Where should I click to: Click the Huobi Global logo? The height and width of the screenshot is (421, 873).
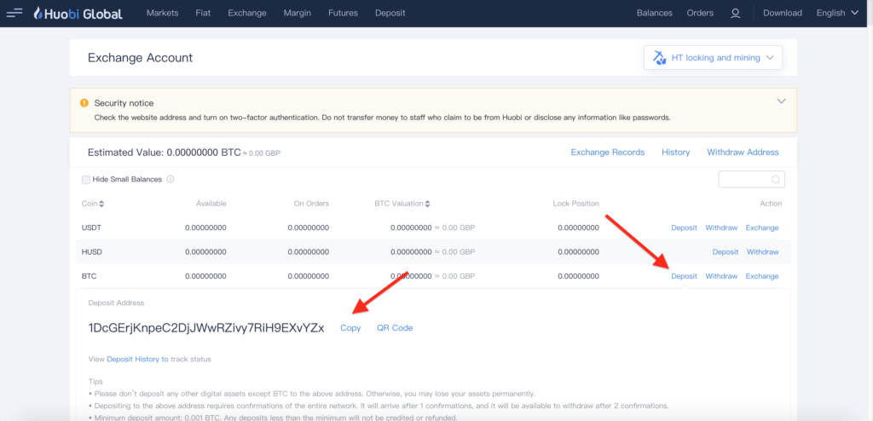78,14
